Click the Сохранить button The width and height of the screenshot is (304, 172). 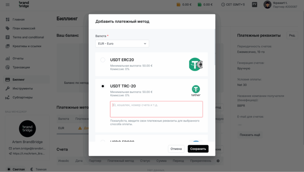coord(198,149)
